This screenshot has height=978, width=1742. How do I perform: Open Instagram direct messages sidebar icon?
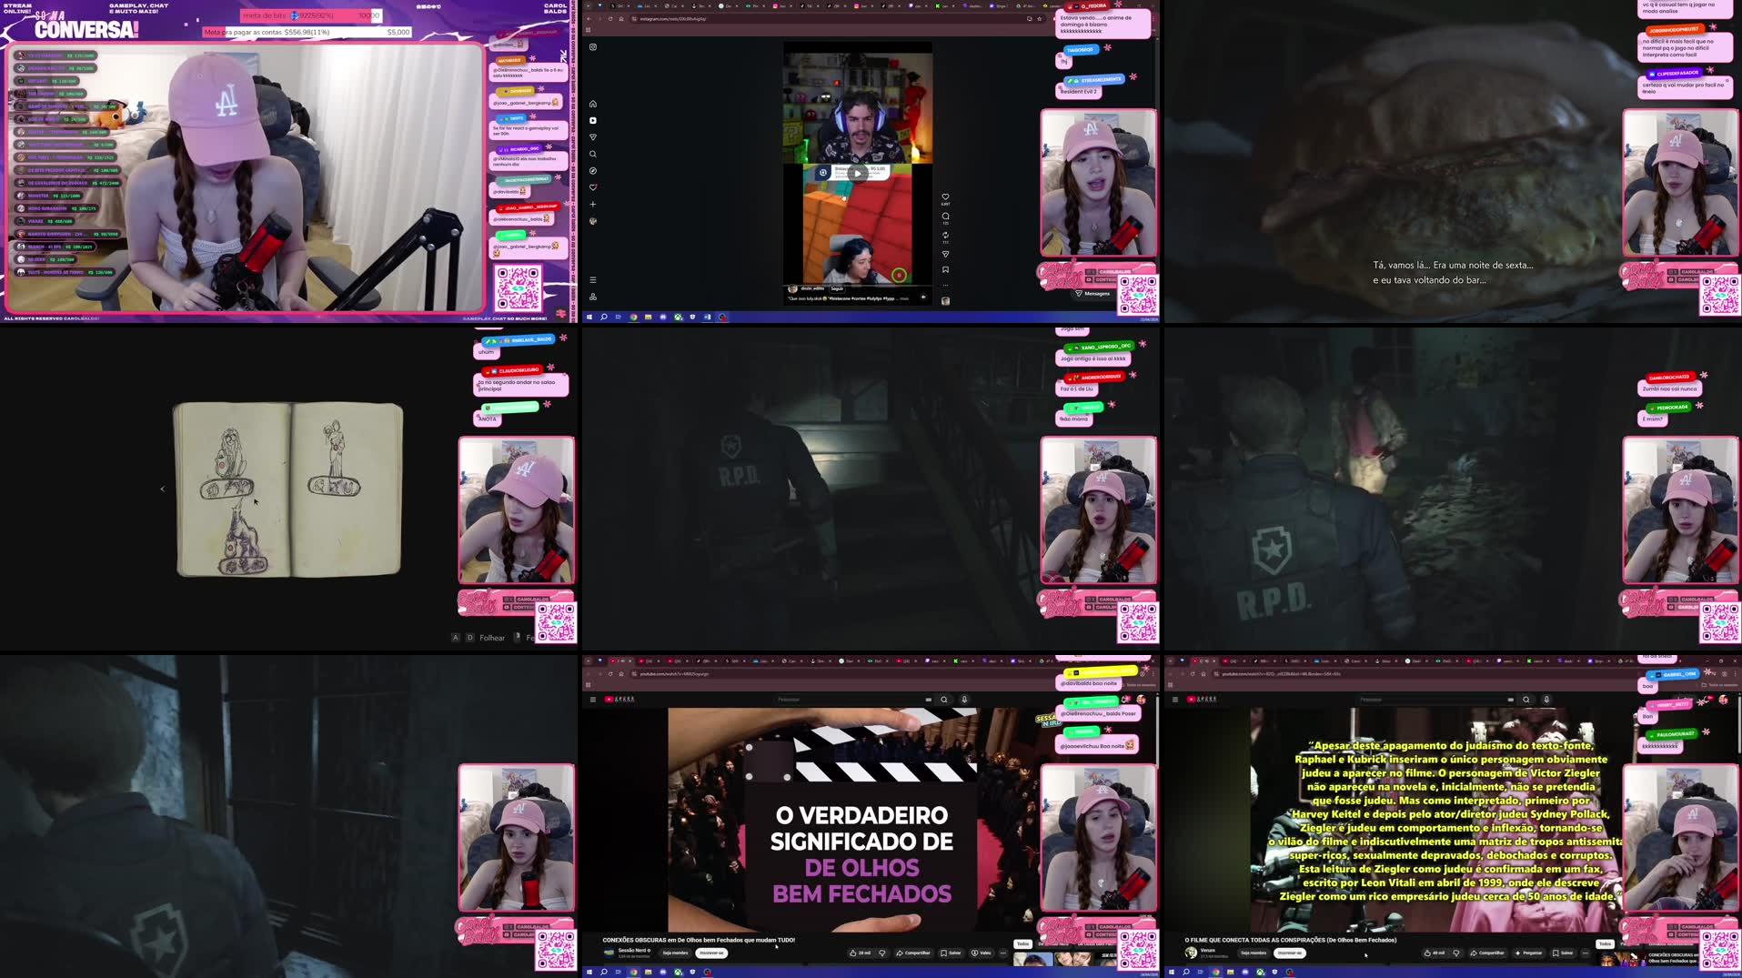(x=592, y=137)
